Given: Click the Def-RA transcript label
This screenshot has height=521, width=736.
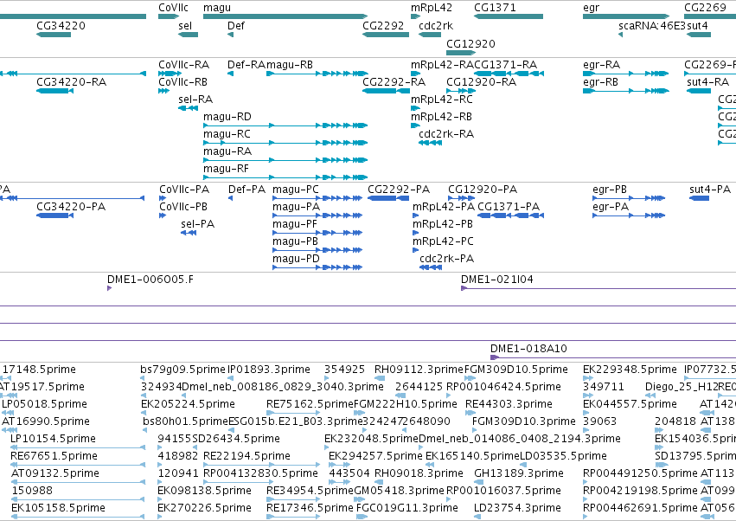Looking at the screenshot, I should 246,65.
